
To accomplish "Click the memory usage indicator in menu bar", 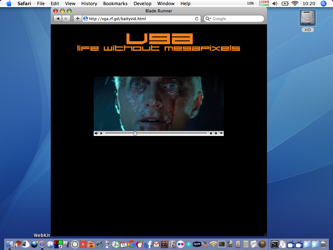I will pos(264,3).
